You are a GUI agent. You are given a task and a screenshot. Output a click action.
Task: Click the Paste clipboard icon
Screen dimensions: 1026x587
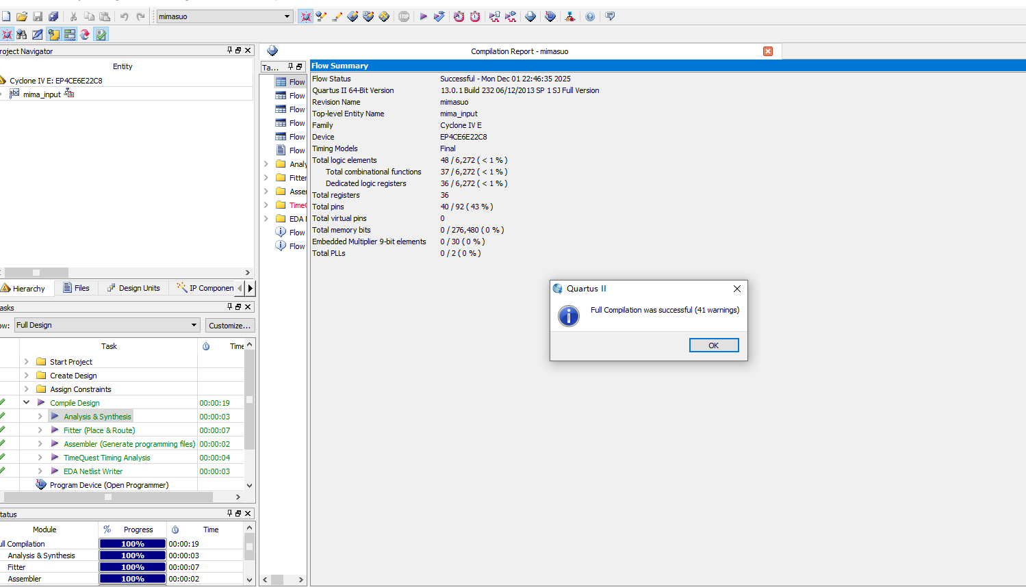click(105, 16)
